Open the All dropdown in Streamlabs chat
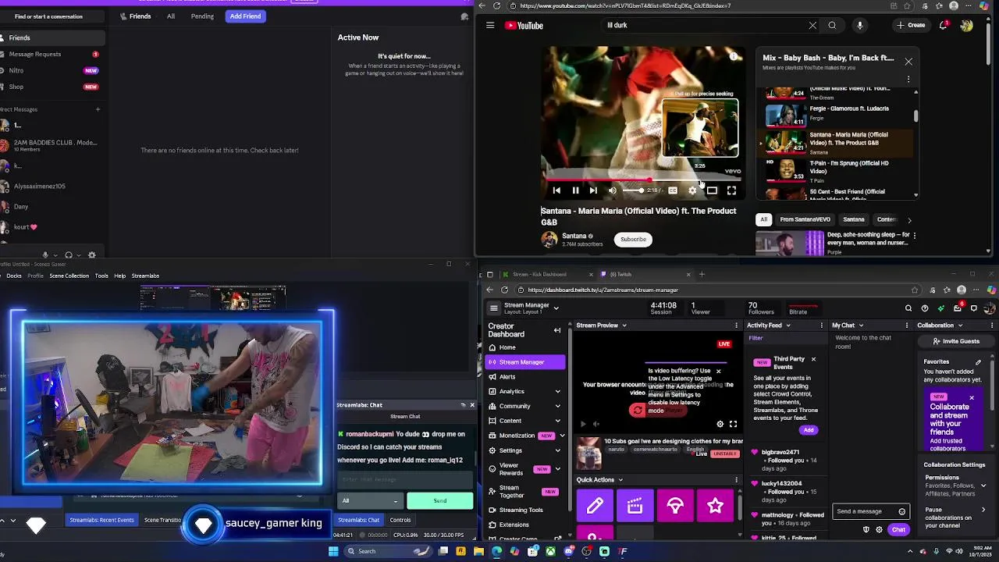The height and width of the screenshot is (562, 999). click(x=371, y=500)
